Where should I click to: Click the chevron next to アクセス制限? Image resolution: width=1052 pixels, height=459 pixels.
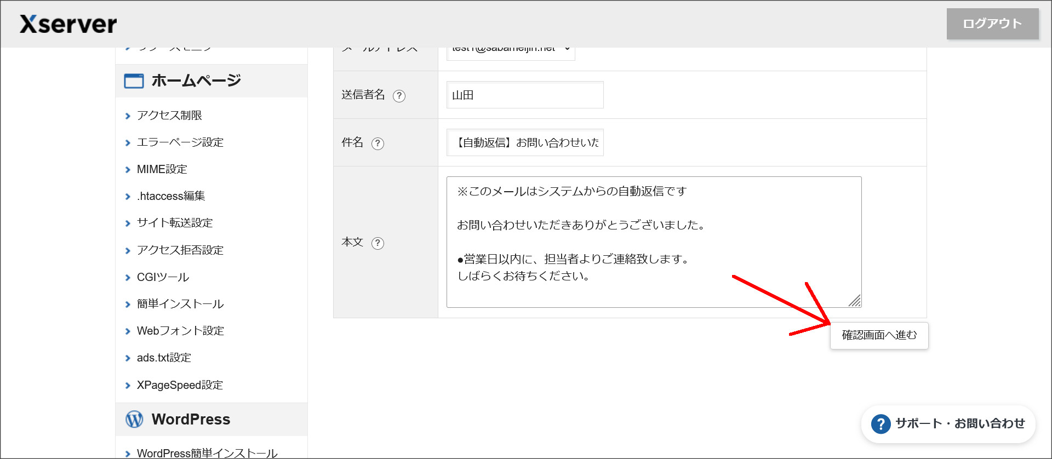coord(128,116)
